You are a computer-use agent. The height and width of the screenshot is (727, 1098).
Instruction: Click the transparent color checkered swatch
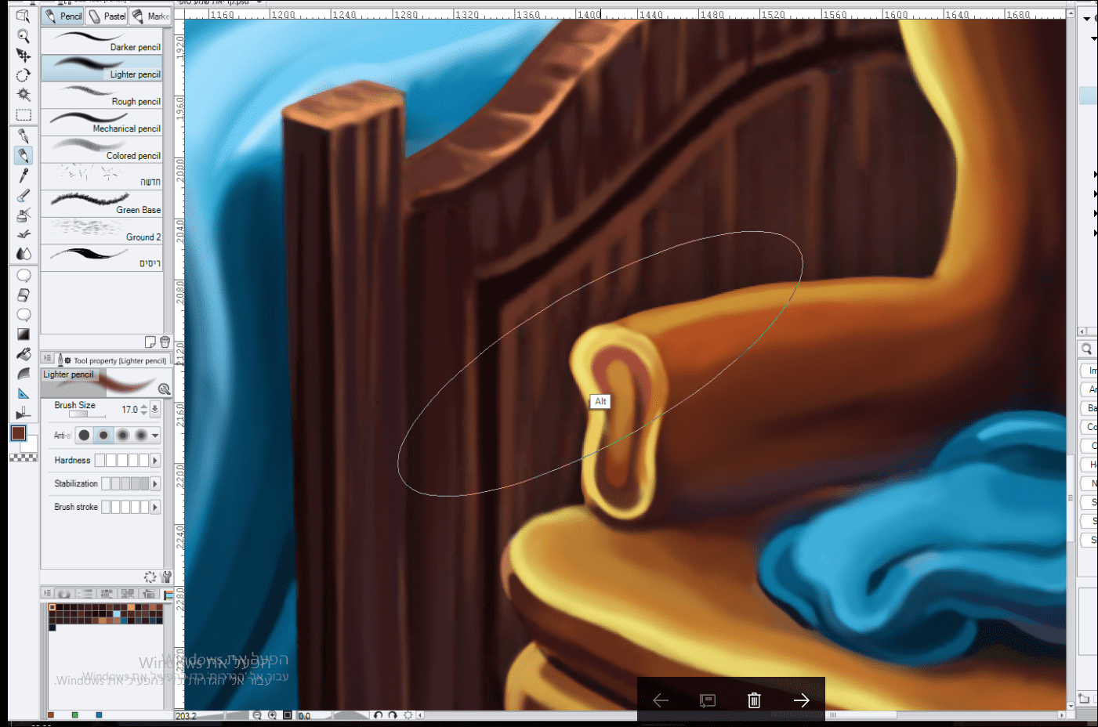[24, 458]
